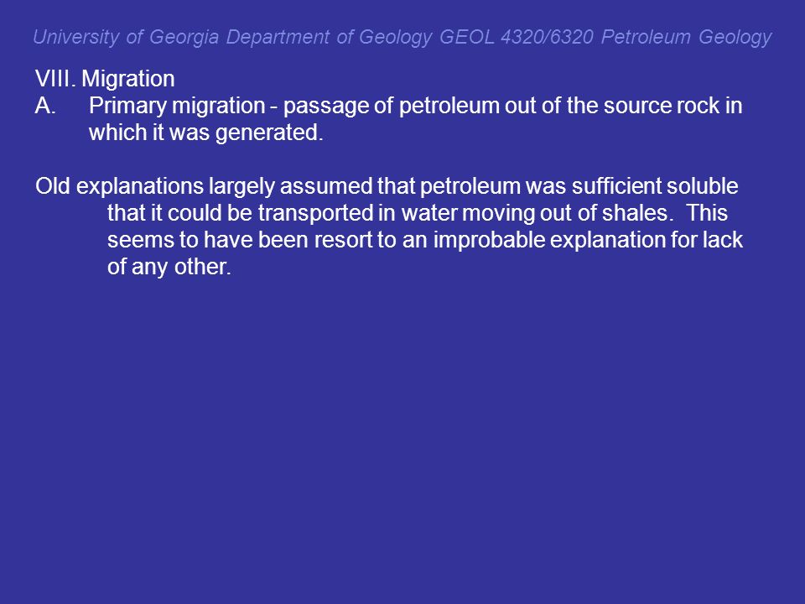Select 'Petroleum Geology' in the slide header
The width and height of the screenshot is (805, 604).
[687, 37]
